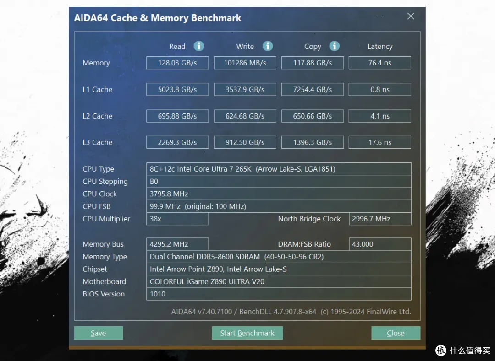The height and width of the screenshot is (361, 495).
Task: Click L1 Cache Copy value 7254.4 GB/s
Action: [x=313, y=90]
